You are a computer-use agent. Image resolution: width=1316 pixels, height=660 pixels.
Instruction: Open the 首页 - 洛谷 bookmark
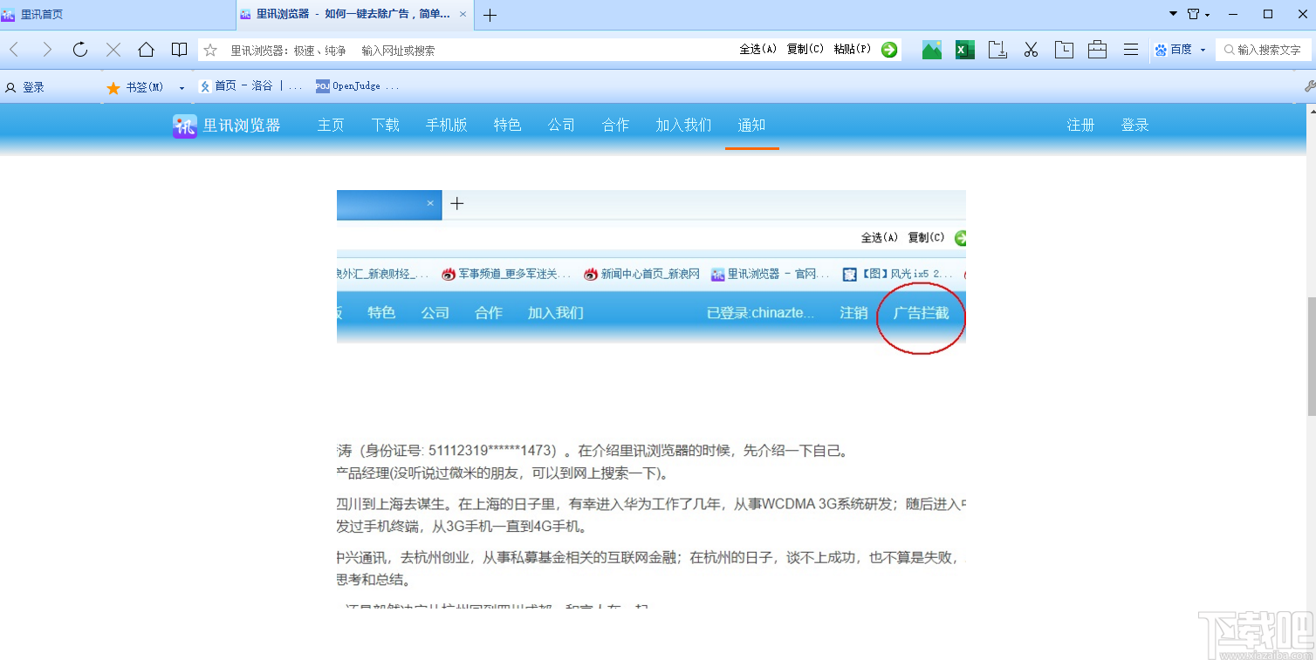[x=250, y=86]
